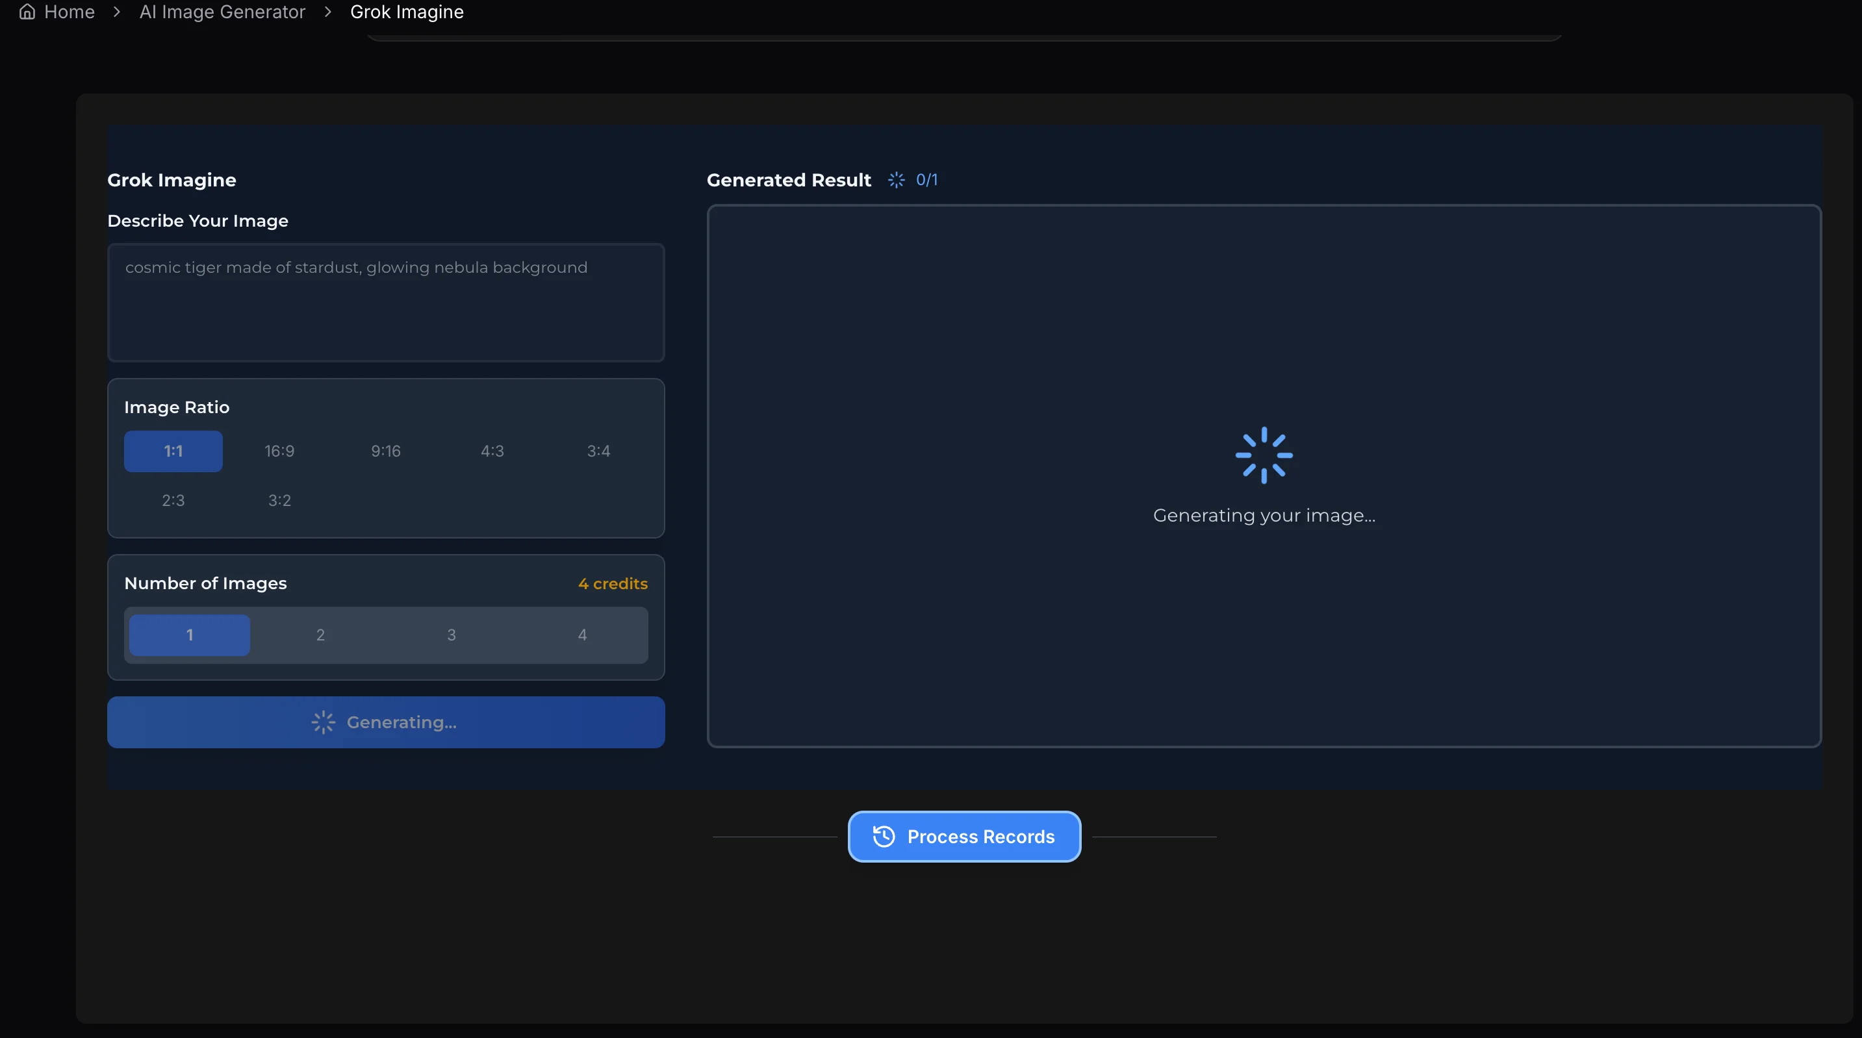This screenshot has height=1038, width=1862.
Task: Pick the 4:3 image ratio
Action: (492, 451)
